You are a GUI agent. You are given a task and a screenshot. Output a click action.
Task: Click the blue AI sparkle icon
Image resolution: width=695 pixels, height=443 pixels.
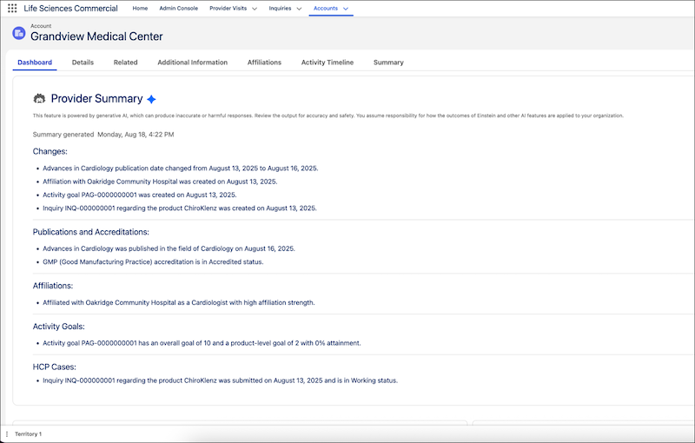[x=151, y=99]
